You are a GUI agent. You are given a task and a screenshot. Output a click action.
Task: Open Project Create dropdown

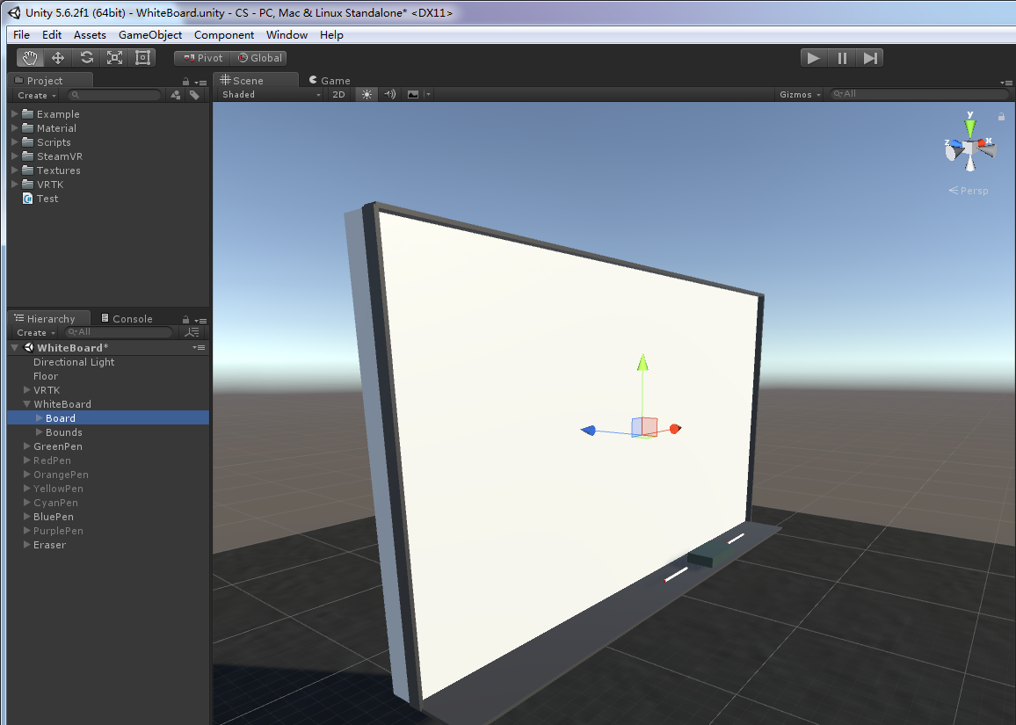[36, 95]
